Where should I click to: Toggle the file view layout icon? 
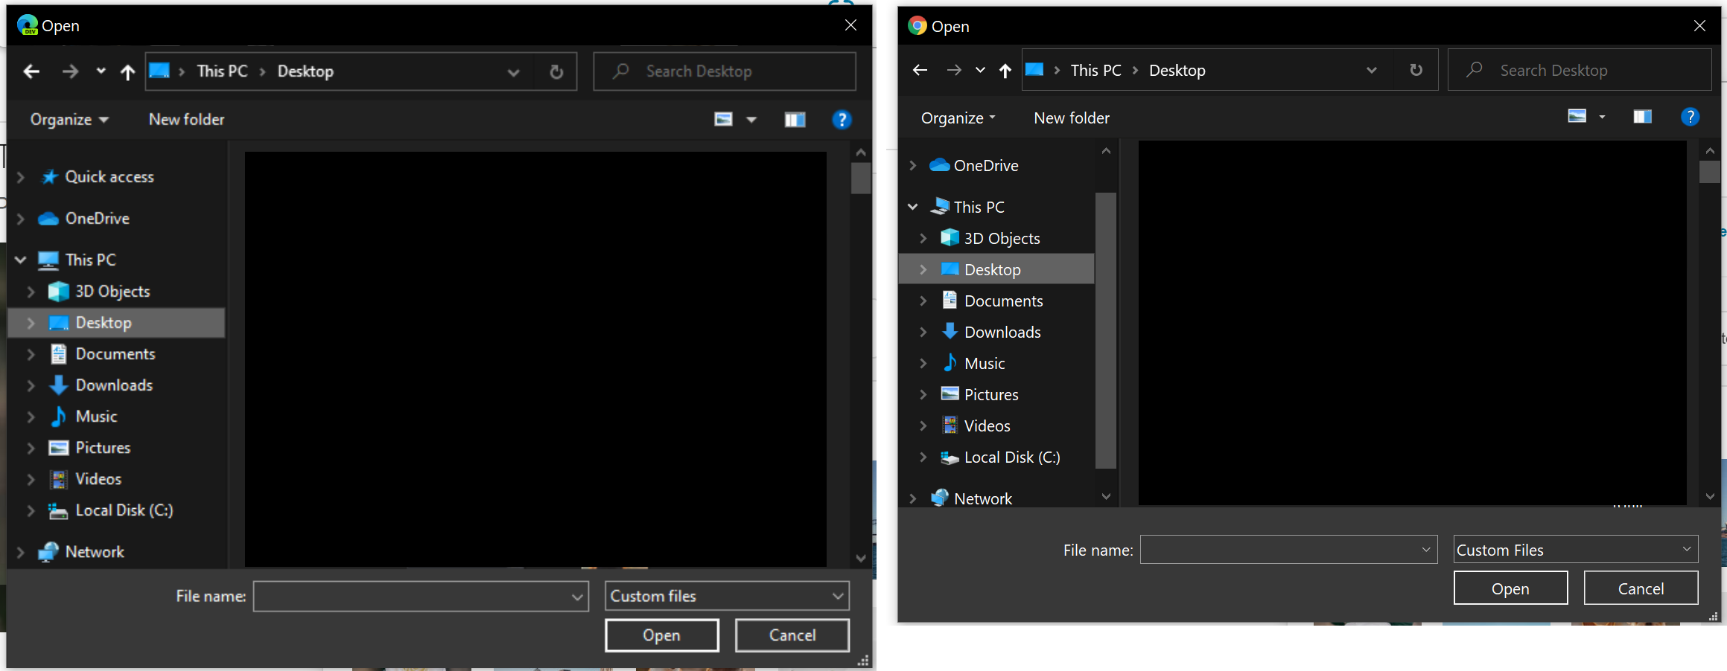1577,116
